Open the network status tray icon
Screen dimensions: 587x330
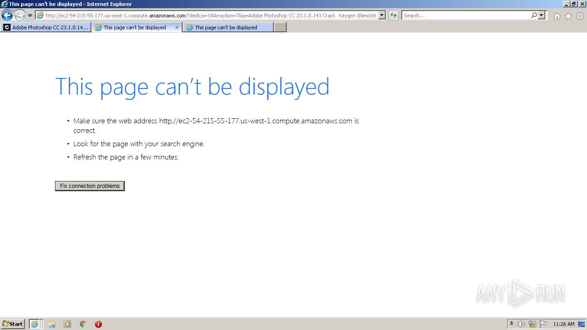532,324
